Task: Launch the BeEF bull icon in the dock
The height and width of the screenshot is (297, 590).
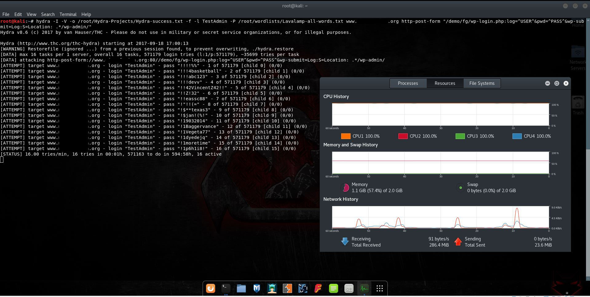Action: point(303,288)
